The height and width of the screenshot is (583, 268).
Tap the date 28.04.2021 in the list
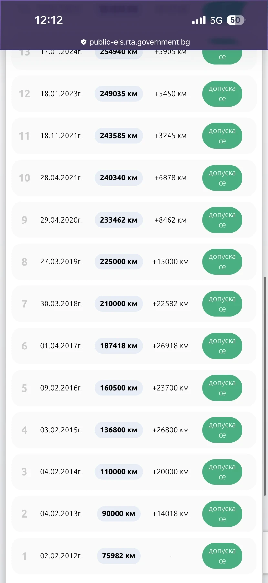click(61, 178)
